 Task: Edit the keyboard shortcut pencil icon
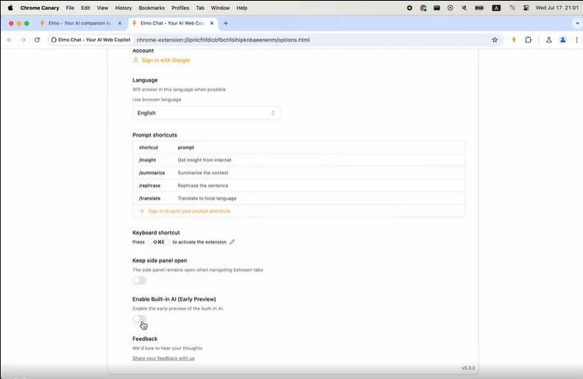pos(232,242)
